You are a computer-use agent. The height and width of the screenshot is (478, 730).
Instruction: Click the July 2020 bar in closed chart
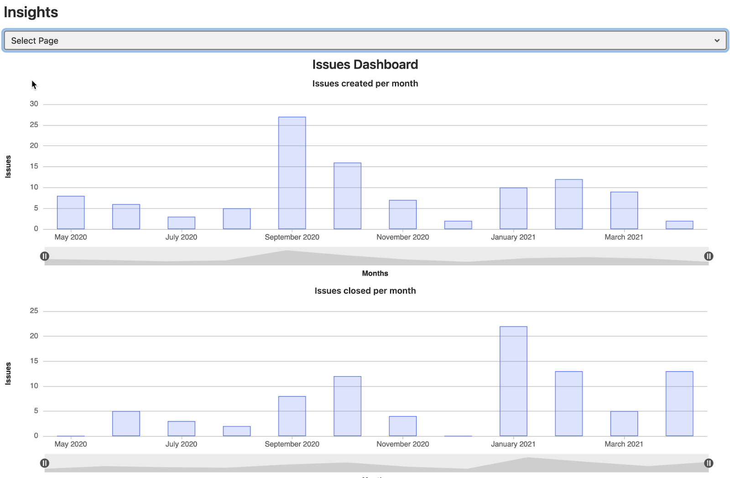(182, 429)
